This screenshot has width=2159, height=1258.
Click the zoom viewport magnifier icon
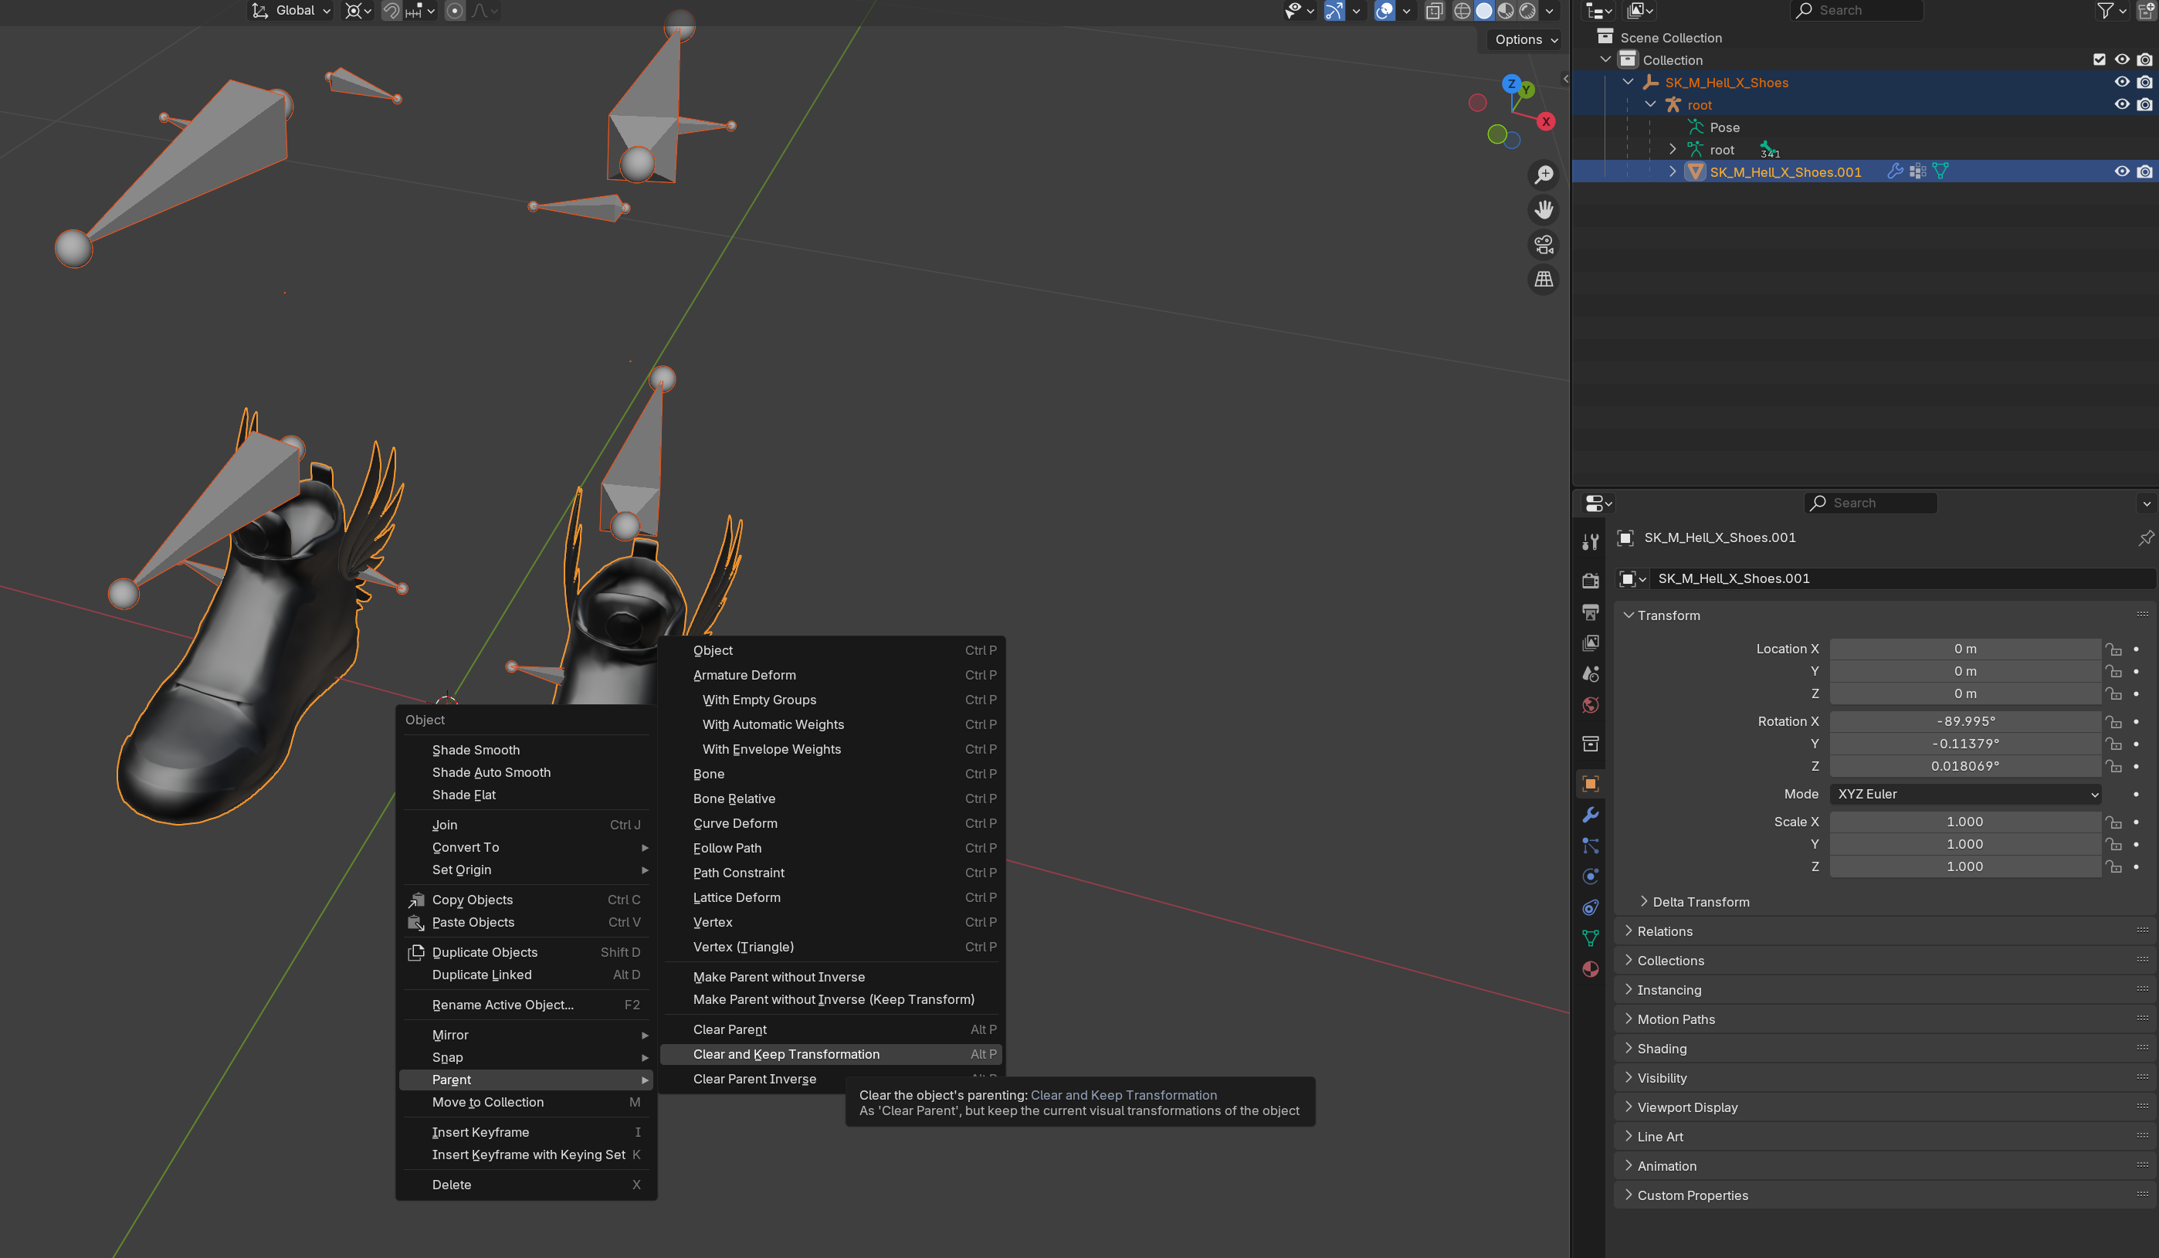1544,175
